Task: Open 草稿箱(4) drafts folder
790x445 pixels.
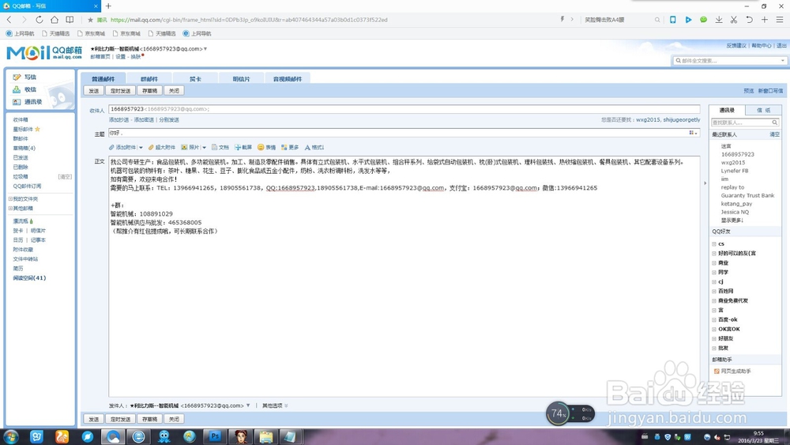Action: [24, 148]
